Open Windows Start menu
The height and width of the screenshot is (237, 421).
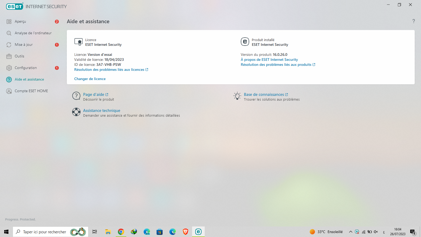[x=6, y=232]
